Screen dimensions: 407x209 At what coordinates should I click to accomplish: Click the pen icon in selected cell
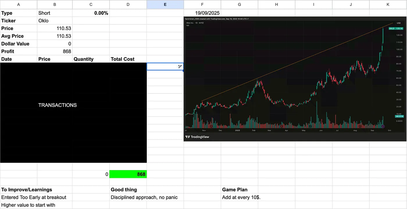pyautogui.click(x=180, y=66)
